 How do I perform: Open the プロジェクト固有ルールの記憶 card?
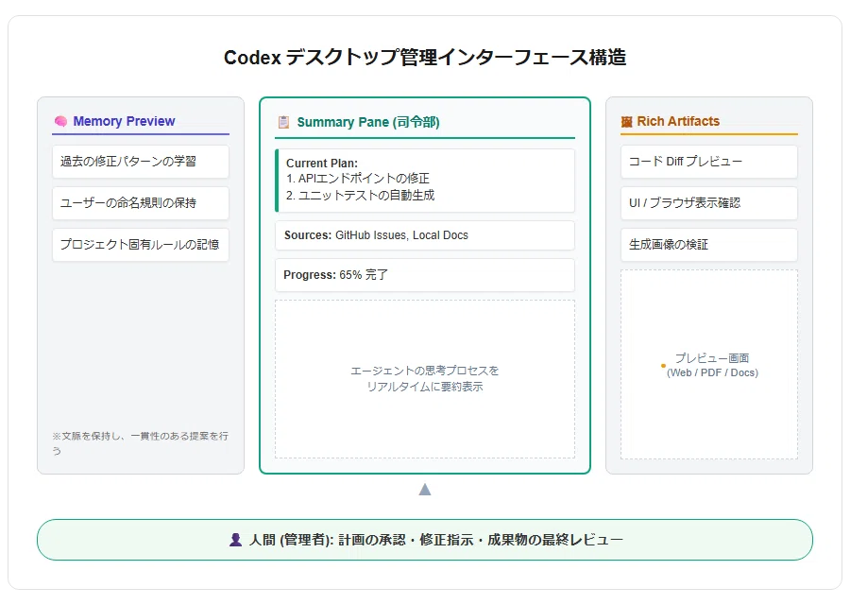click(141, 245)
